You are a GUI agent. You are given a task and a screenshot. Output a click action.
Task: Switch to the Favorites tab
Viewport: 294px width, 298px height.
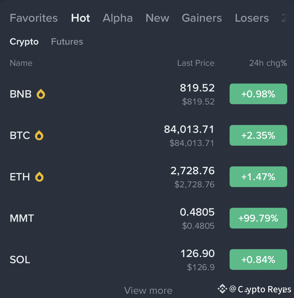pyautogui.click(x=33, y=18)
